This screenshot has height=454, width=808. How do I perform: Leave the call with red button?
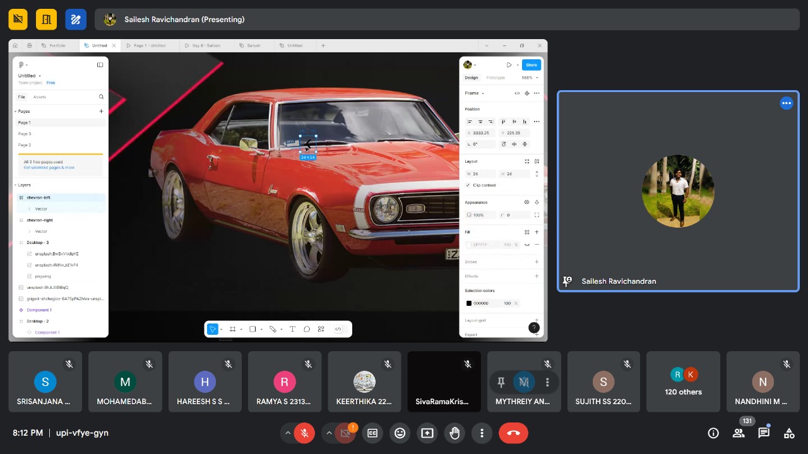pyautogui.click(x=513, y=433)
